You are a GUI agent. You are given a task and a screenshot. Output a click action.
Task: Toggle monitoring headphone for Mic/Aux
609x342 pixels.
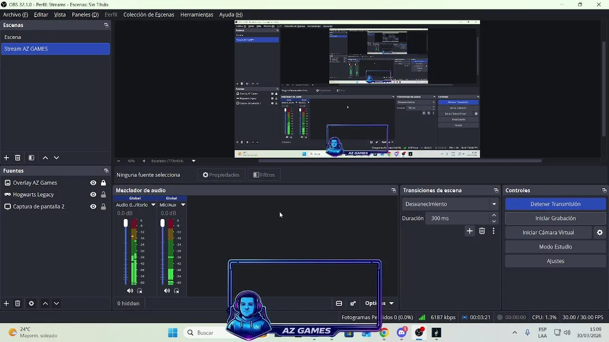click(177, 291)
